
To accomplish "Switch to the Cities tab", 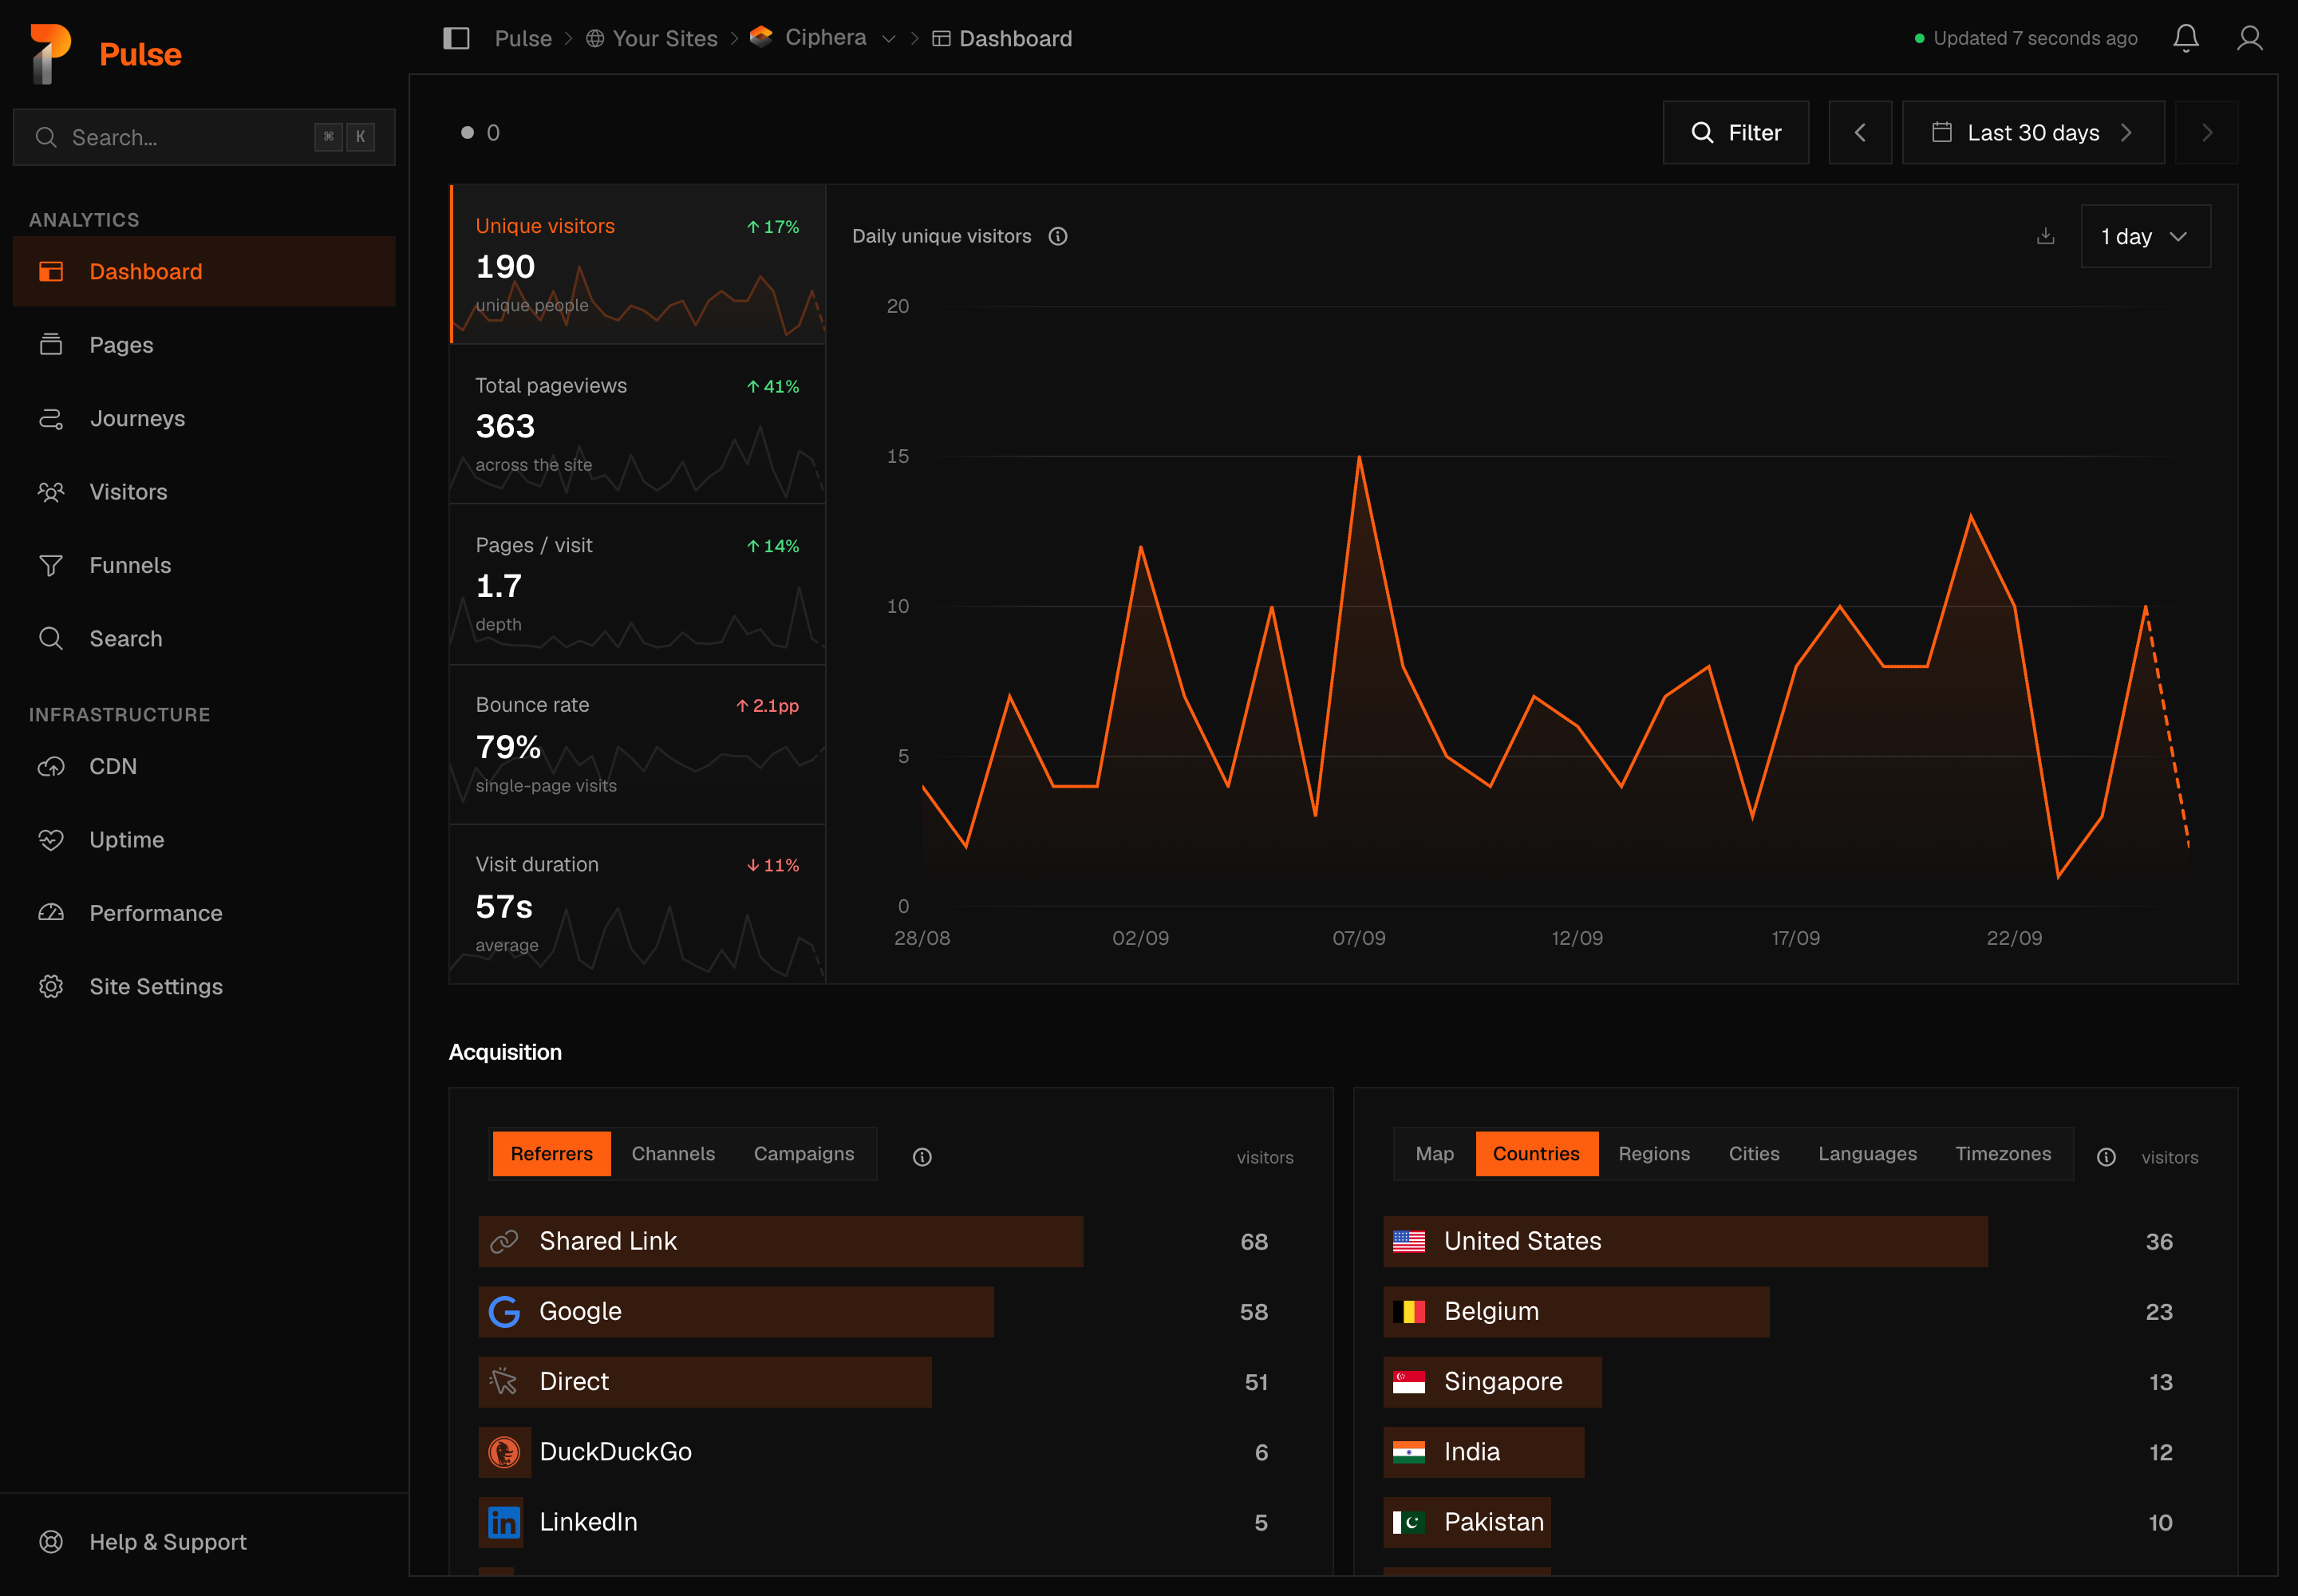I will pyautogui.click(x=1754, y=1154).
